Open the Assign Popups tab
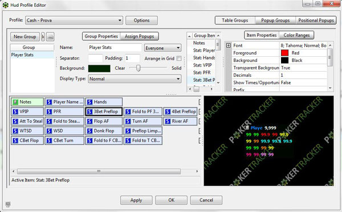This screenshot has height=212, width=342. point(139,36)
